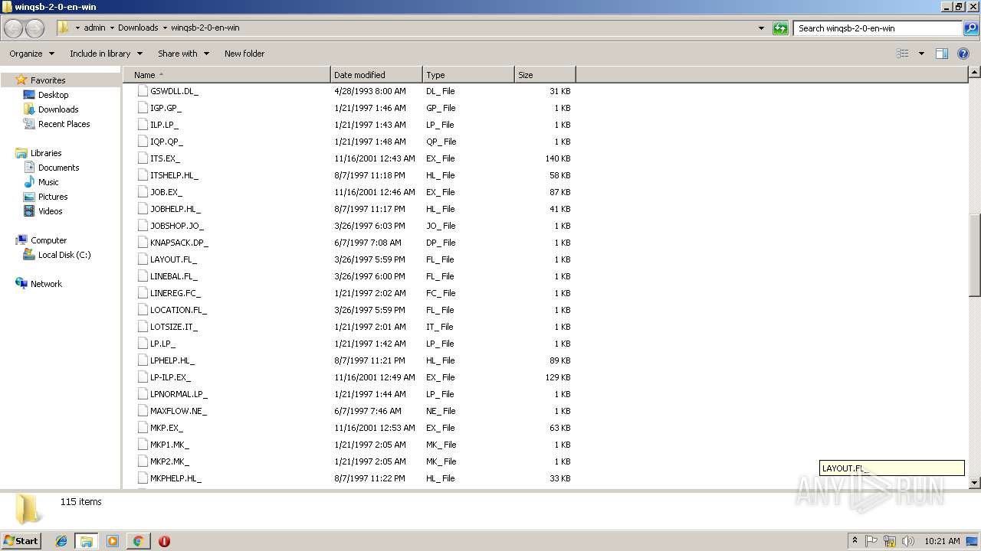Select the file LOTSIZE.IT_
This screenshot has width=981, height=551.
(x=174, y=327)
